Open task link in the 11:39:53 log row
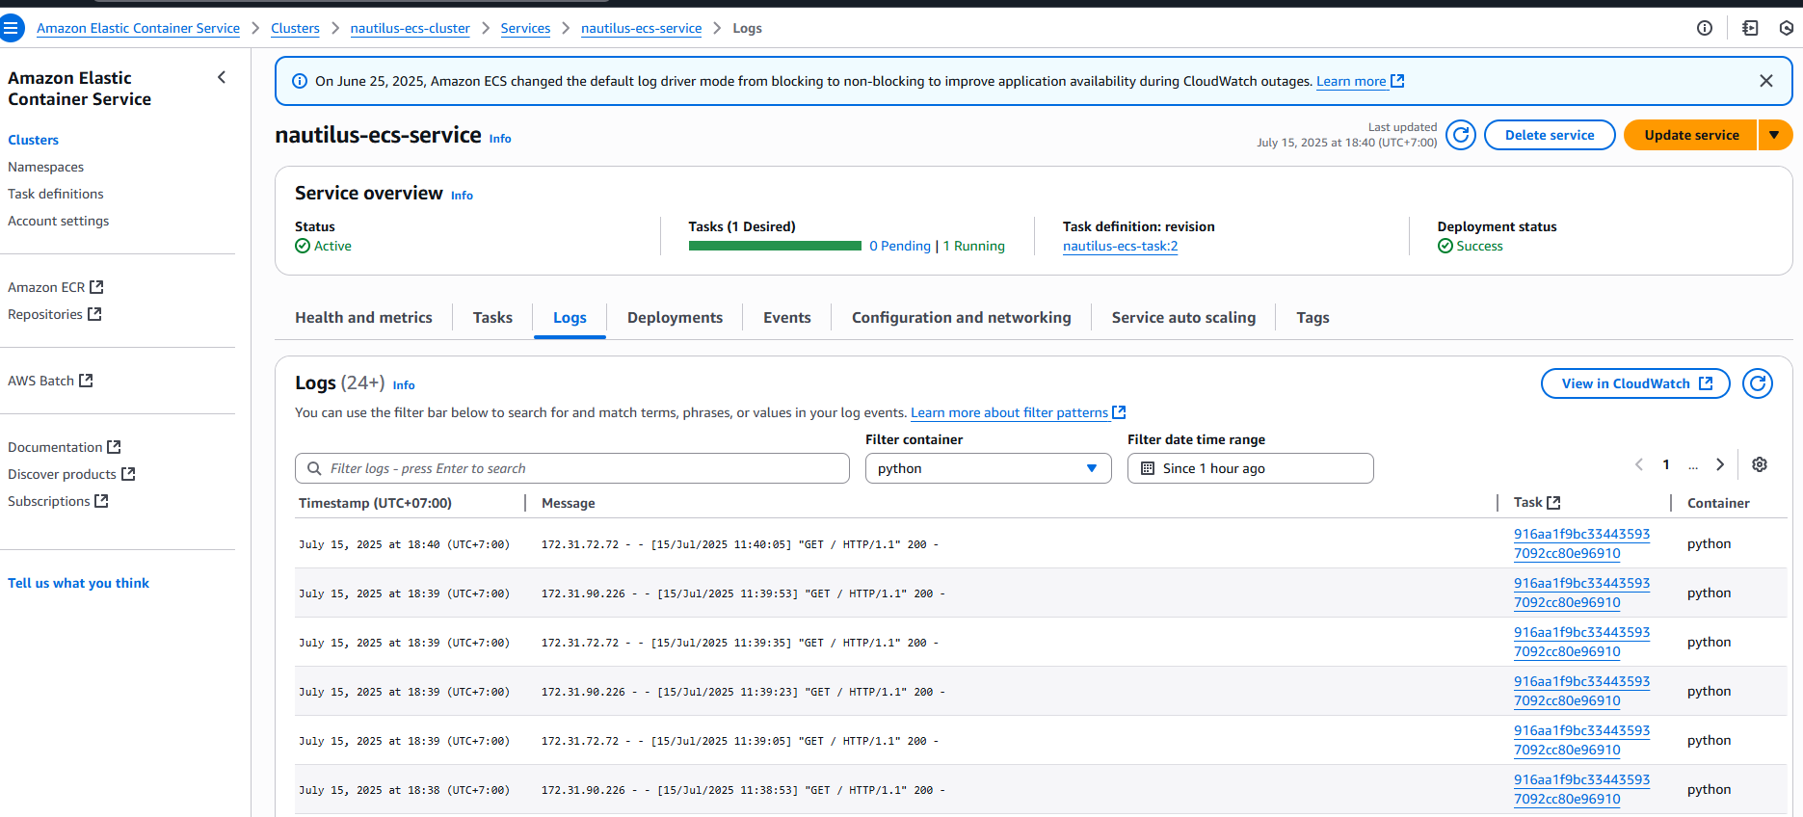Screen dimensions: 1803x817 pyautogui.click(x=1581, y=593)
